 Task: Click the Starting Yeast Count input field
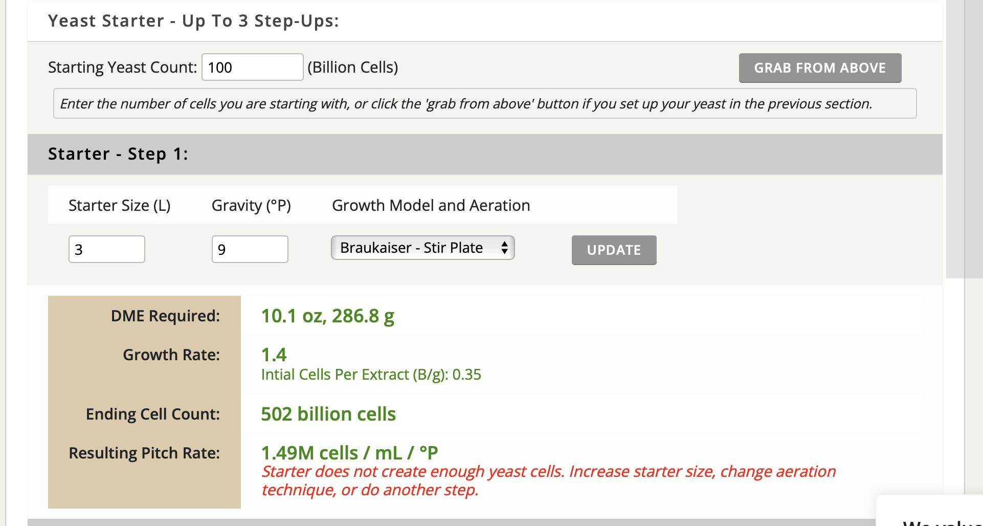(252, 67)
